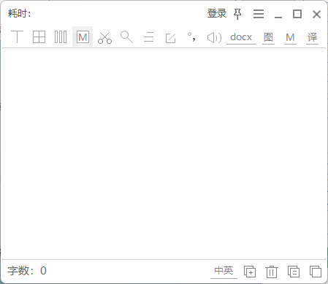Screen dimensions: 328x284
Task: Click inside the empty result text area
Action: 164,153
